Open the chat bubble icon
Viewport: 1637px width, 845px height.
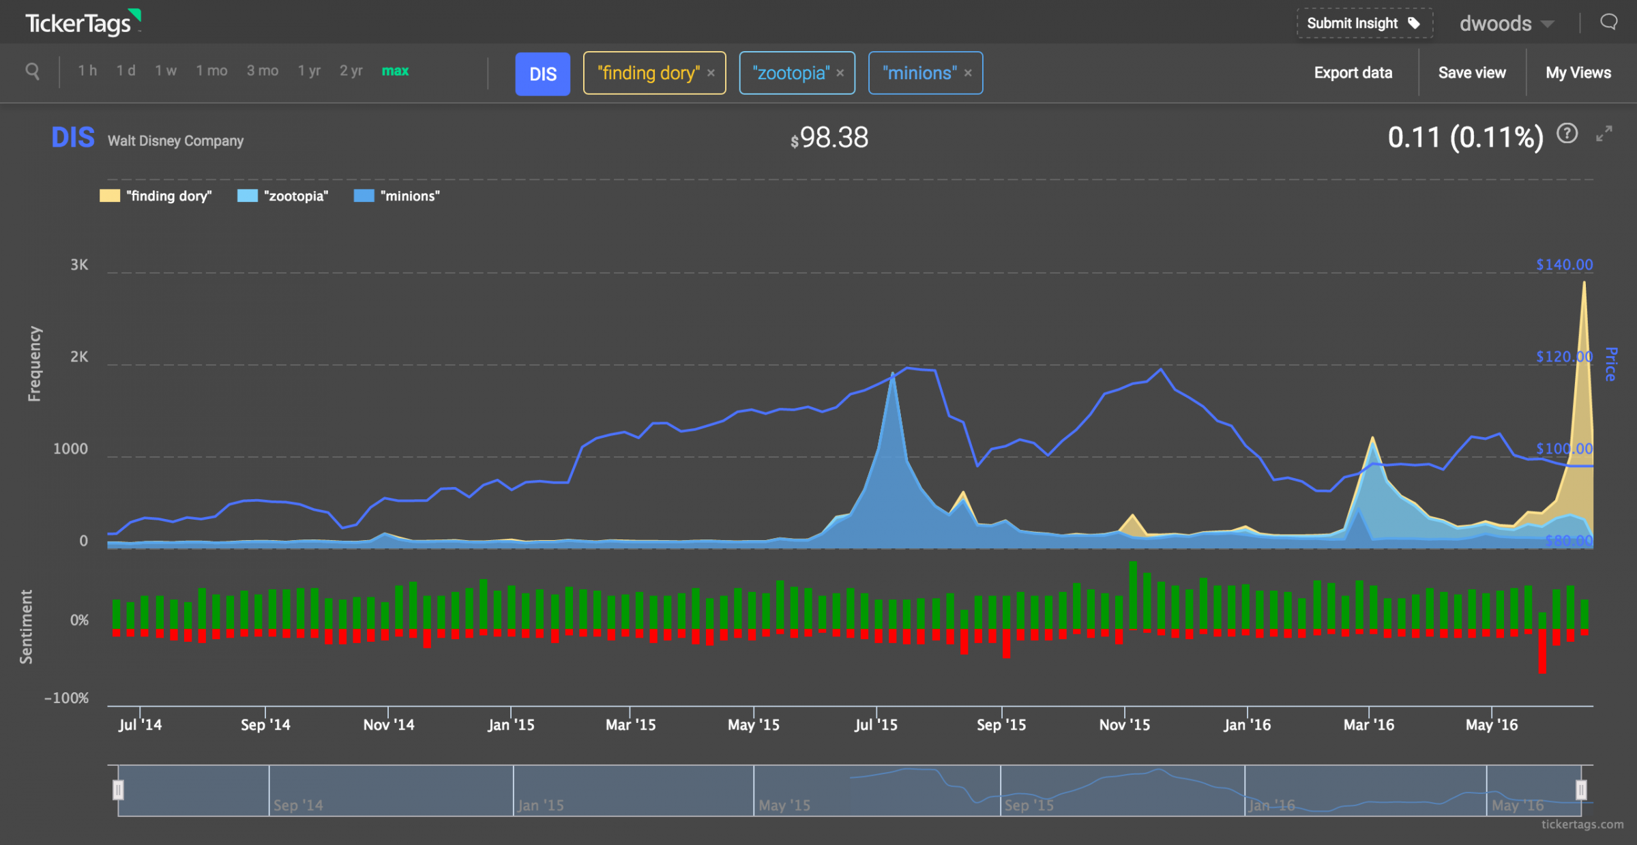tap(1608, 23)
